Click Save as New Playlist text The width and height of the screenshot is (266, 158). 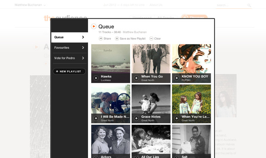133,39
